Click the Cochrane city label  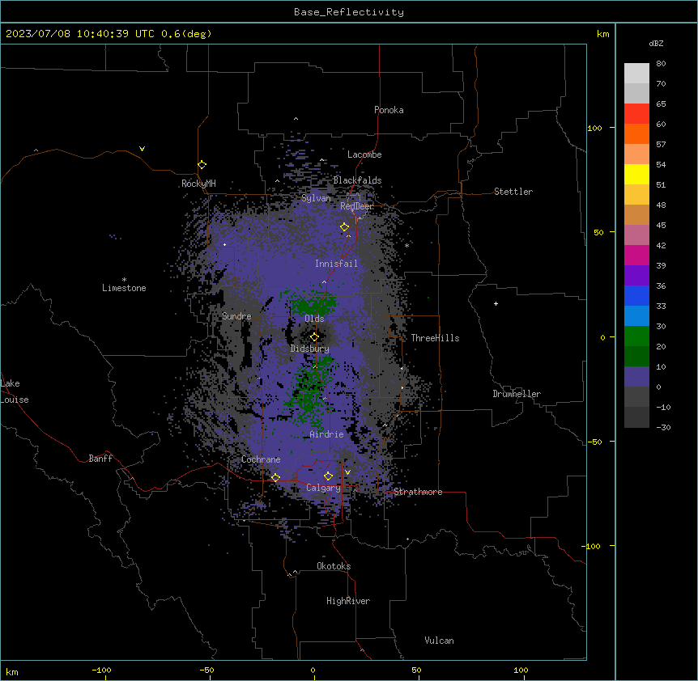click(x=261, y=459)
